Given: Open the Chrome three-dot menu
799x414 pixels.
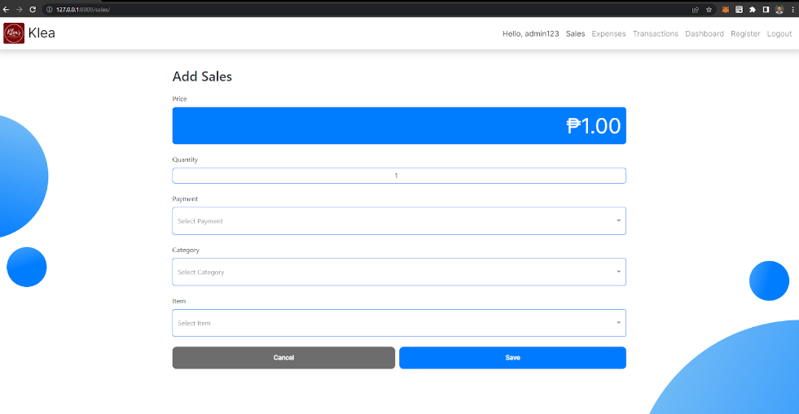Looking at the screenshot, I should 792,10.
